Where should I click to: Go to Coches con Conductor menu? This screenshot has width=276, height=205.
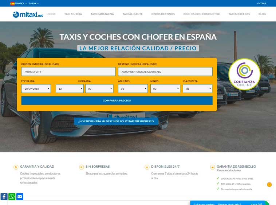pos(201,14)
